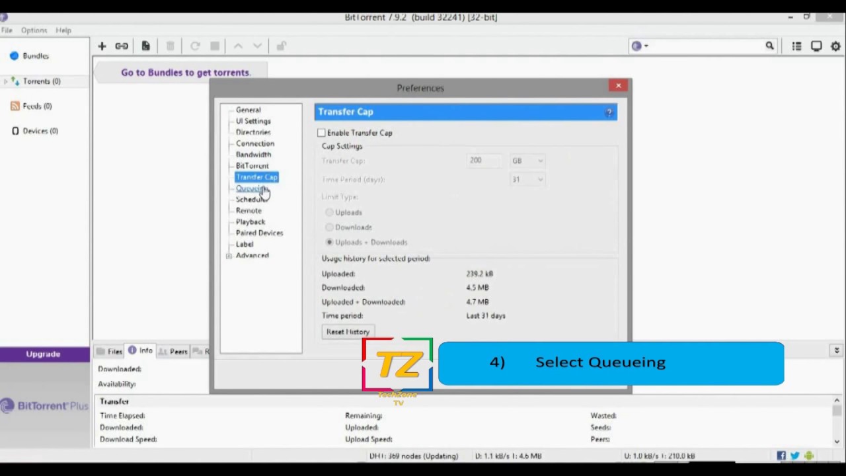Screen dimensions: 846x476
Task: Click the Android icon in status bar
Action: (x=809, y=456)
